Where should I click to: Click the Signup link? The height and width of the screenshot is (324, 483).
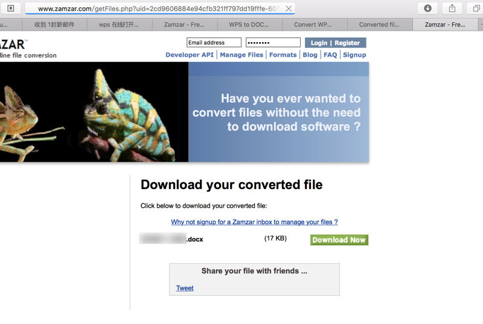pos(354,55)
